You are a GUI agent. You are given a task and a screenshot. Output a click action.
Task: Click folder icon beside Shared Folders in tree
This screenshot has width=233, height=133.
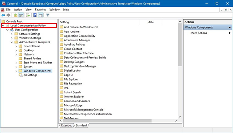click(x=20, y=58)
